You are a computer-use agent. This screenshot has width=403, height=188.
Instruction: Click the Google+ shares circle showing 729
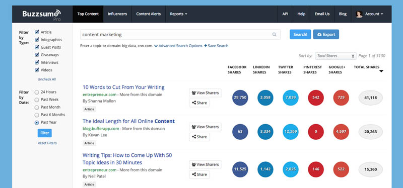click(341, 98)
